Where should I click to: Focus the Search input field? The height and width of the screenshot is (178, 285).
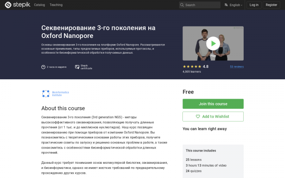tap(199, 5)
